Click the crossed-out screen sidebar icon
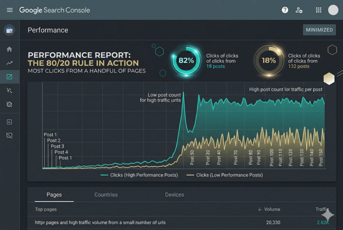 coord(9,136)
